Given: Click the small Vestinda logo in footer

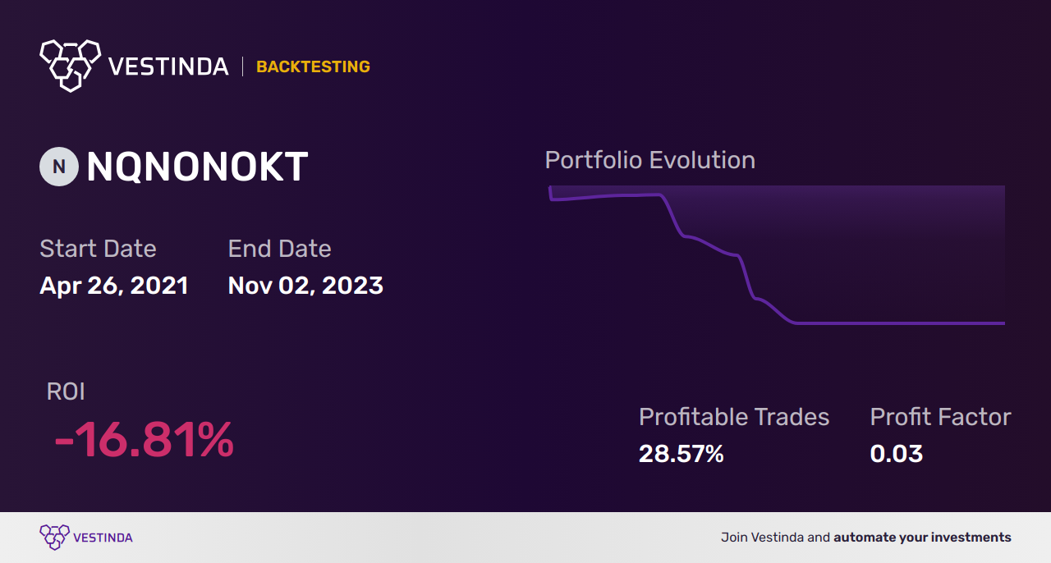Looking at the screenshot, I should 54,537.
